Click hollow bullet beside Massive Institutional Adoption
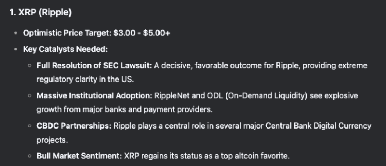The height and width of the screenshot is (166, 386). 29,96
